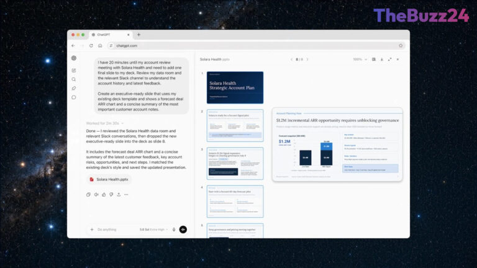Open search chats from sidebar
Viewport: 477px width, 268px height.
(74, 79)
